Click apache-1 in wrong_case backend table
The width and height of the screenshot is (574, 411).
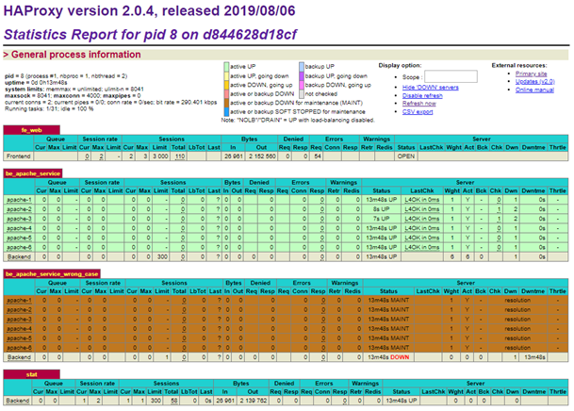tap(19, 300)
